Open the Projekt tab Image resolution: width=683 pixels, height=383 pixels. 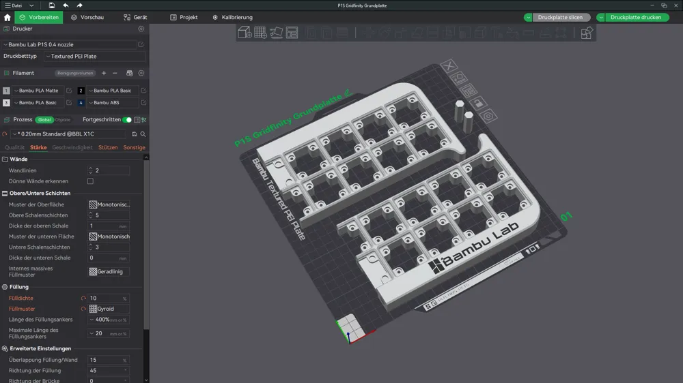[x=184, y=18]
